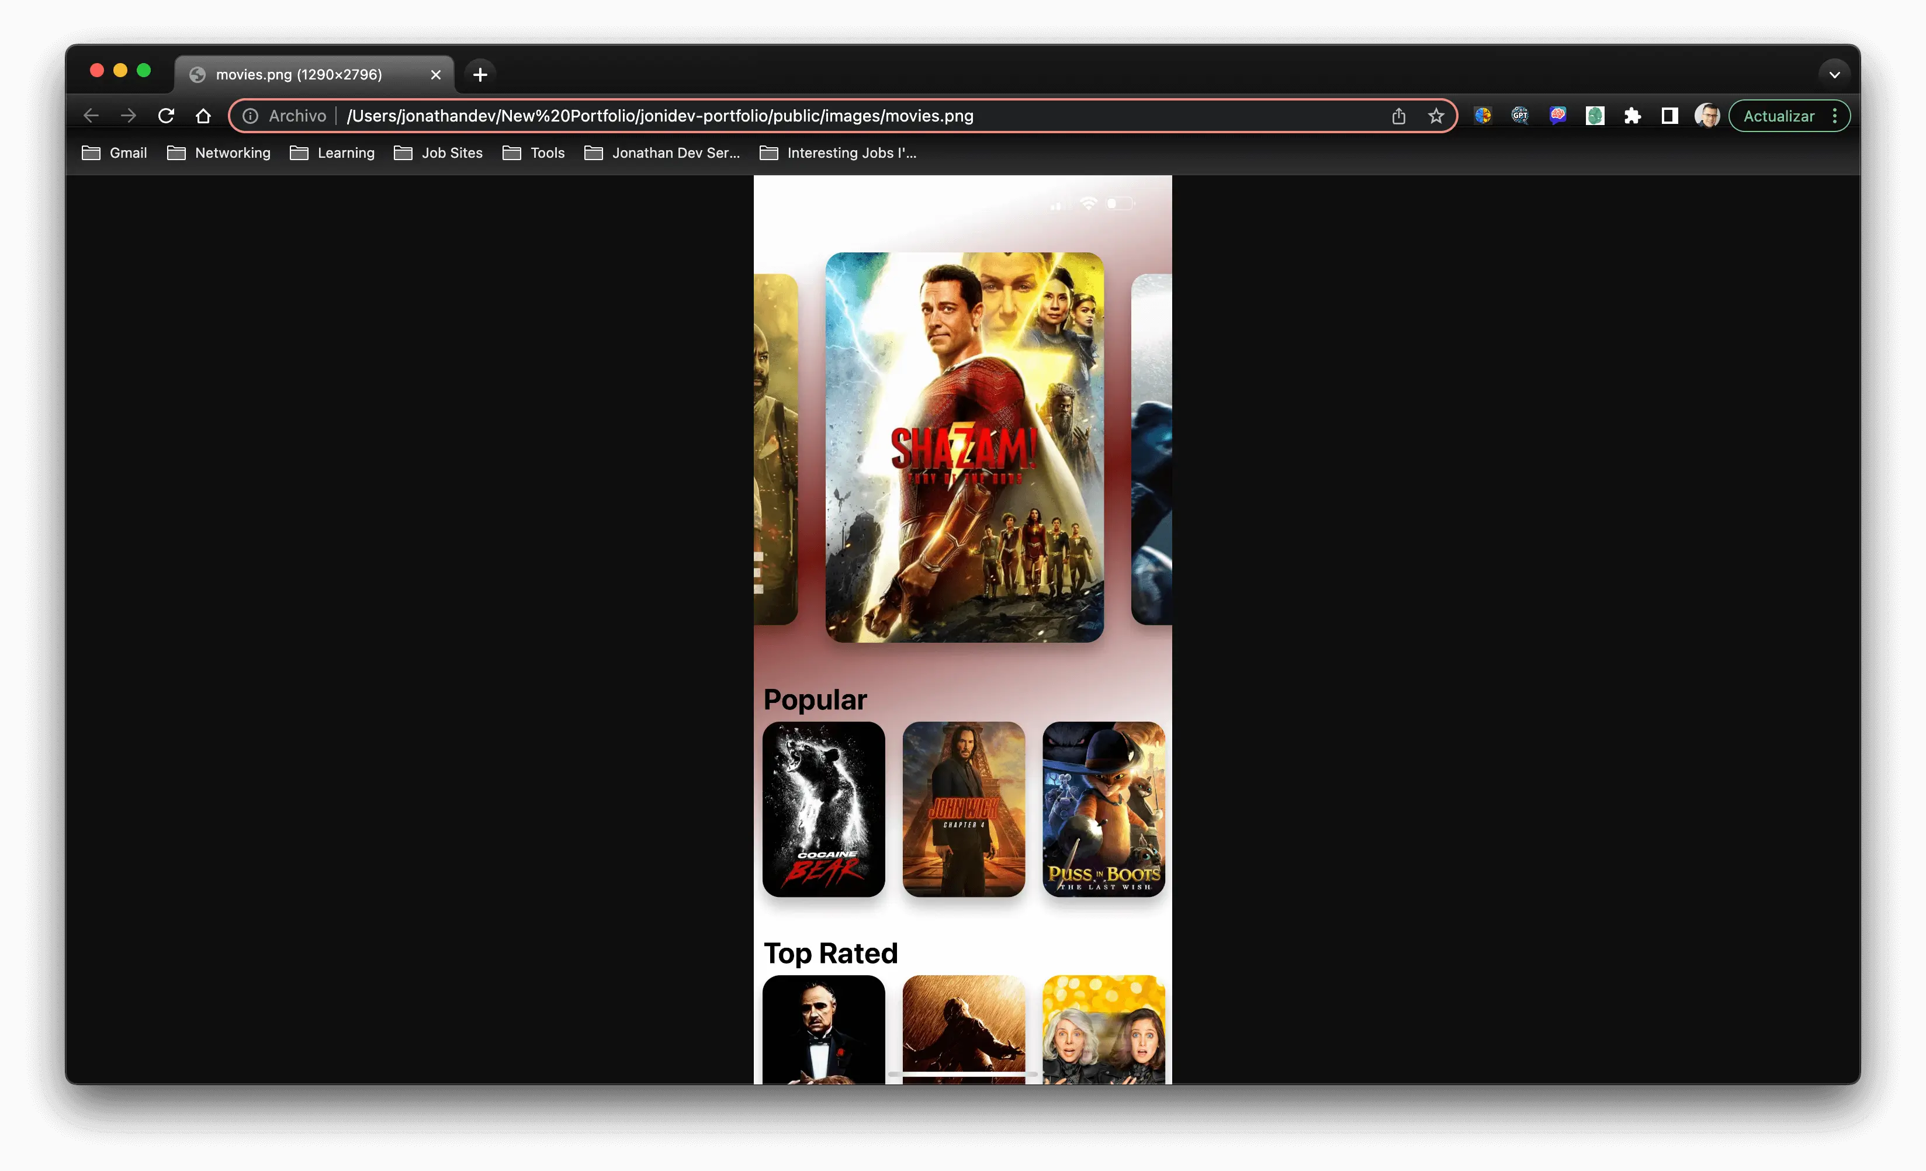Open the Tools bookmarks folder
Viewport: 1926px width, 1171px height.
pos(534,153)
